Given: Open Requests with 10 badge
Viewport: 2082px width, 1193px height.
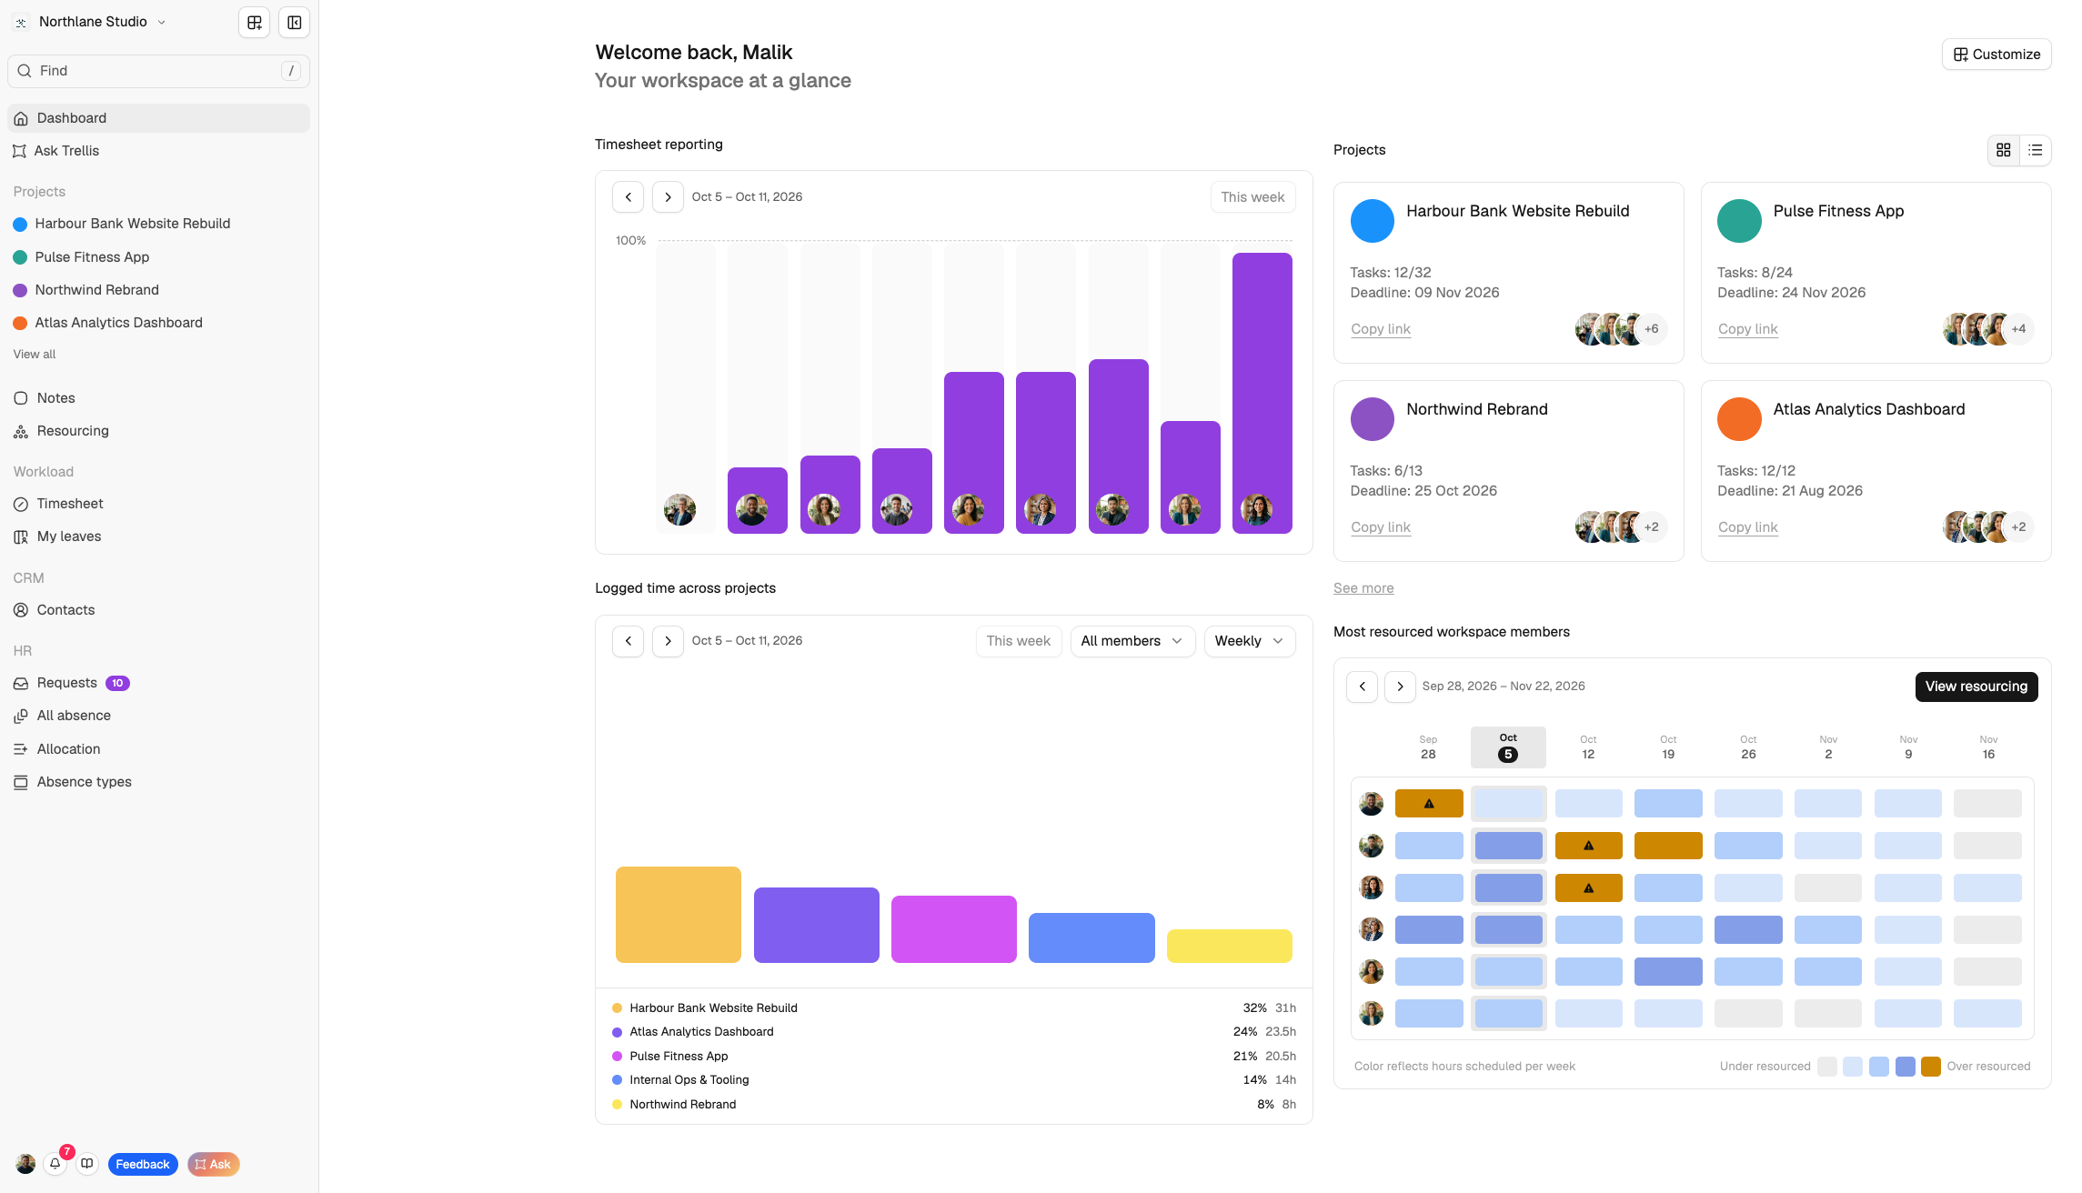Looking at the screenshot, I should tap(159, 683).
